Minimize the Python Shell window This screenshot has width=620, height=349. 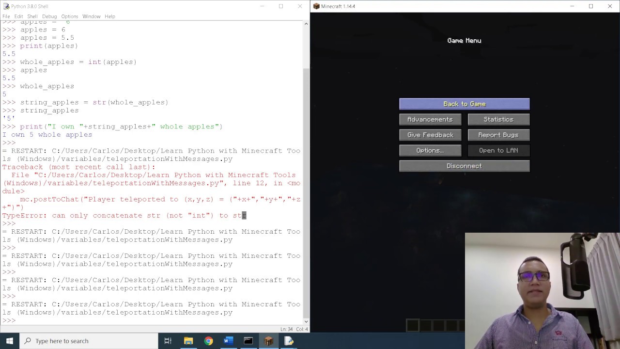[262, 6]
